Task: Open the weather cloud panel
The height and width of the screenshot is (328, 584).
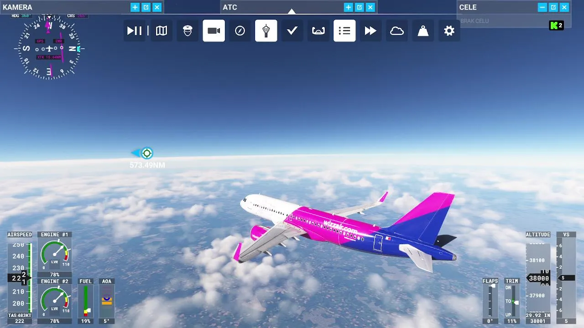Action: coord(397,31)
